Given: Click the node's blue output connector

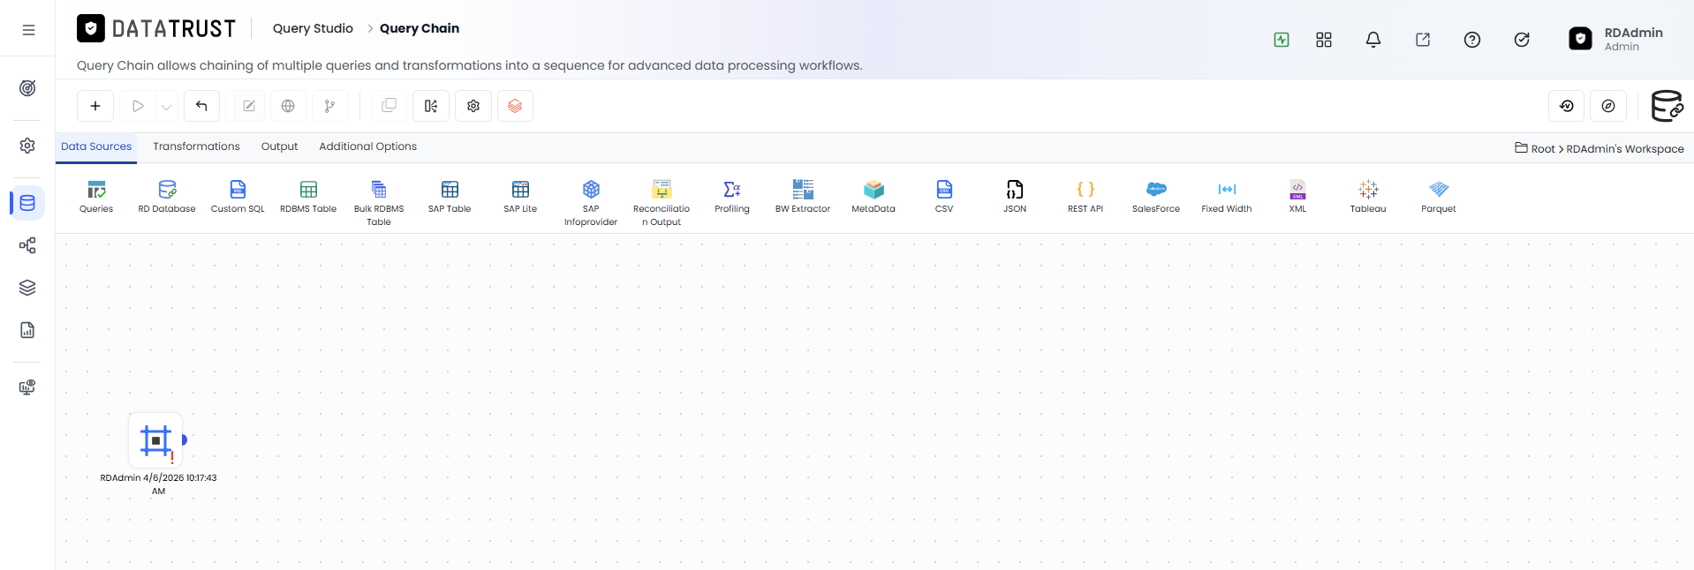Looking at the screenshot, I should pos(185,439).
